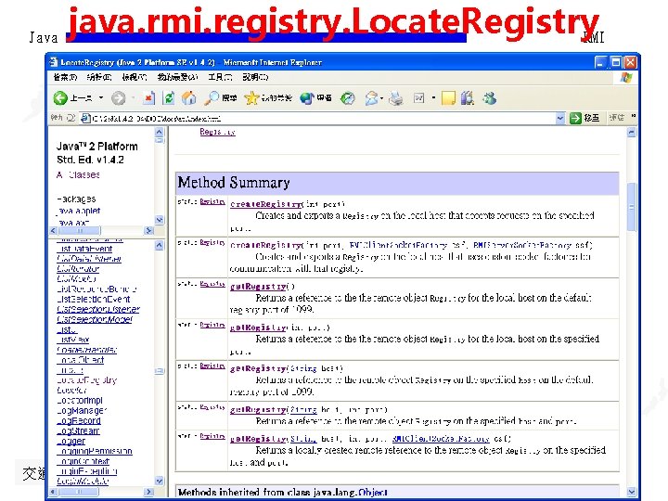Open ListSelectionModel class link

tap(95, 319)
